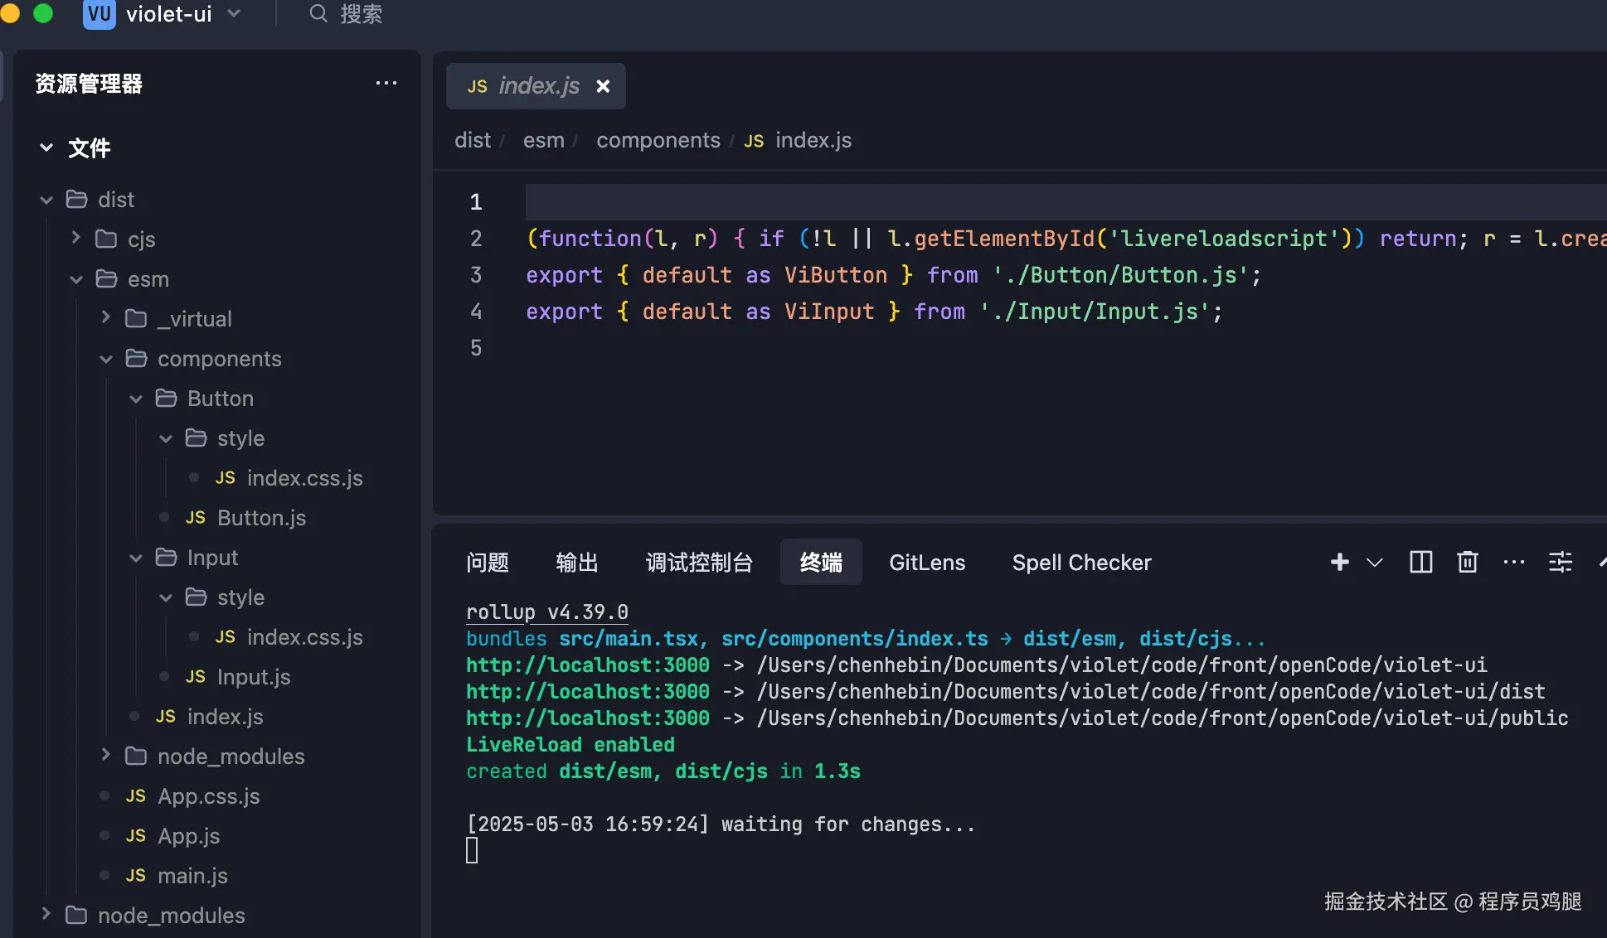
Task: Switch to the 调试控制台 tab
Action: 698,563
